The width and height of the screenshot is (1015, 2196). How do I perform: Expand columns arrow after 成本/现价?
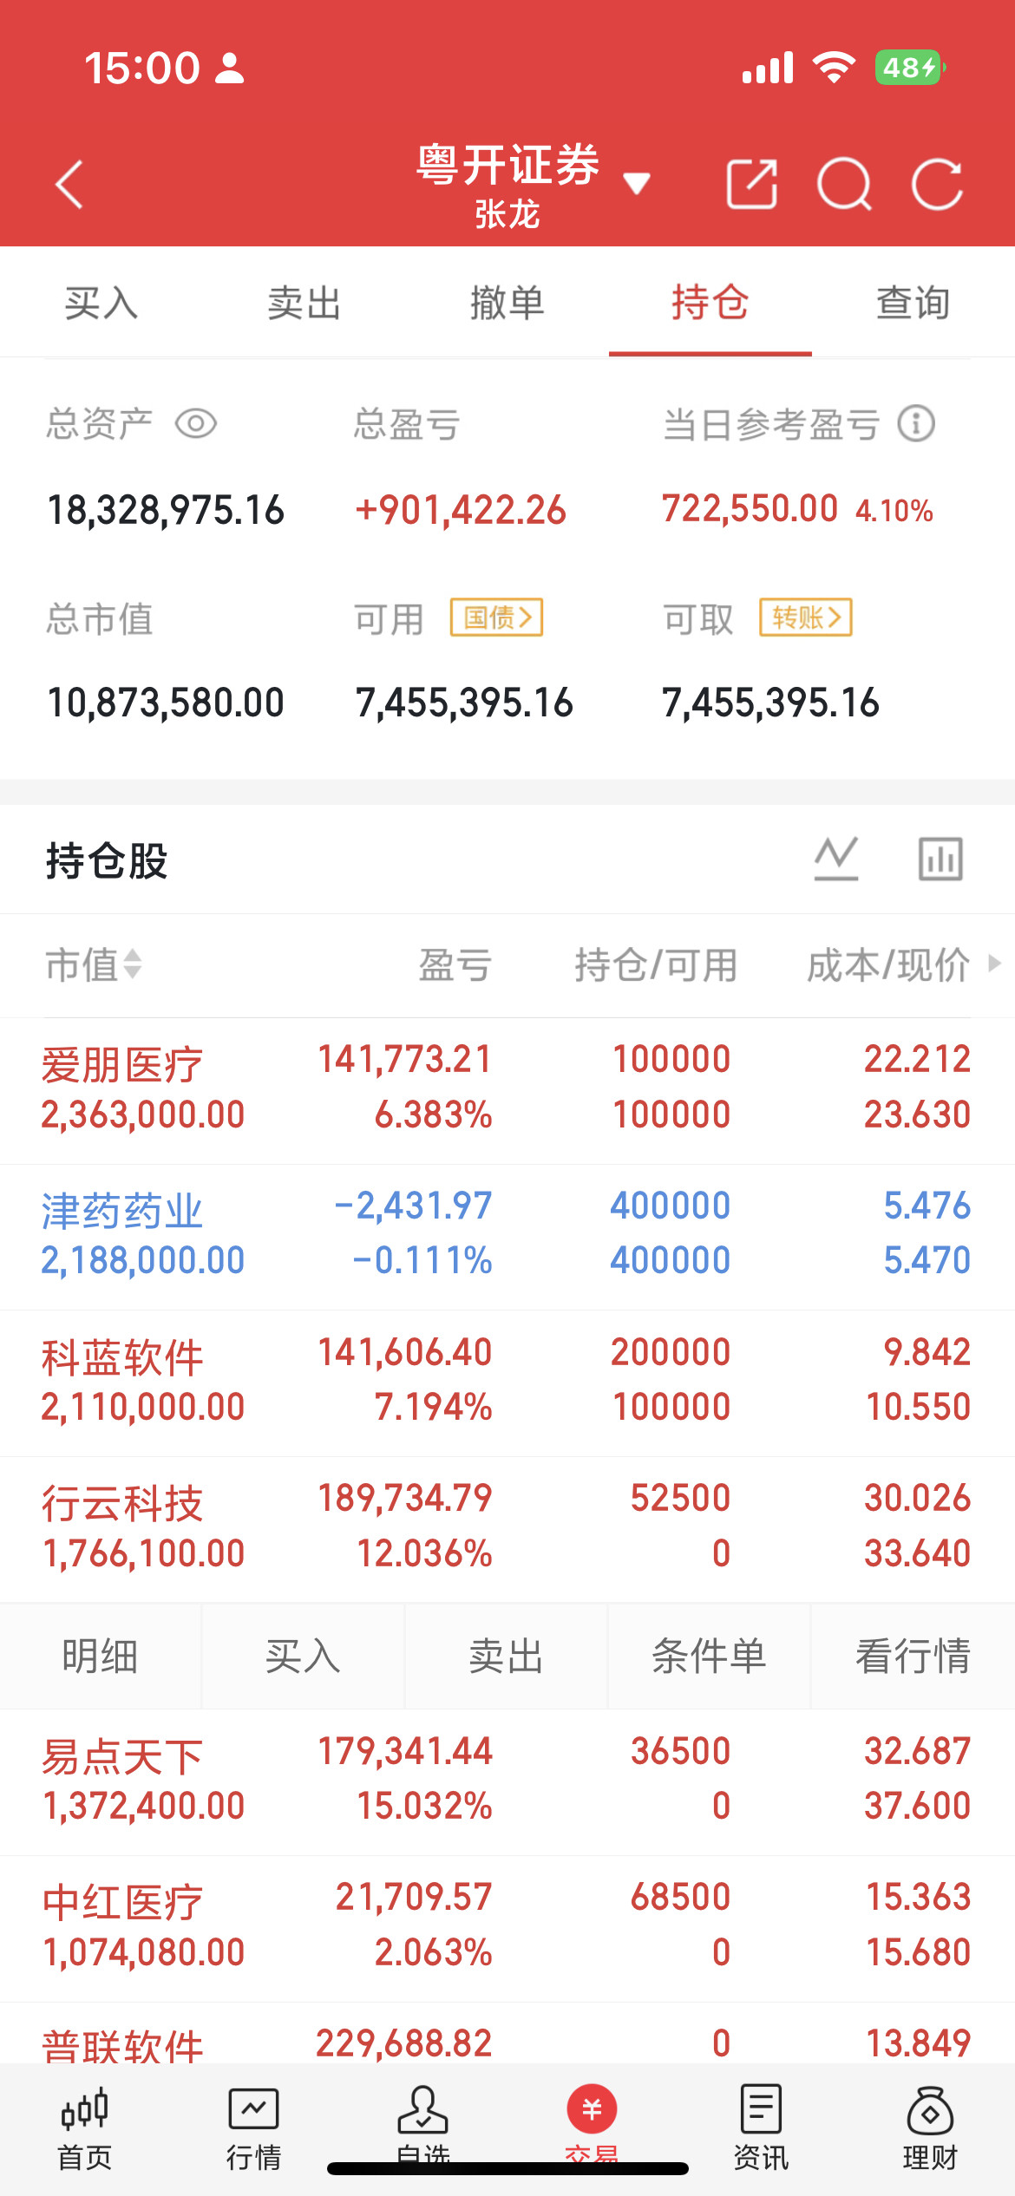pos(994,964)
